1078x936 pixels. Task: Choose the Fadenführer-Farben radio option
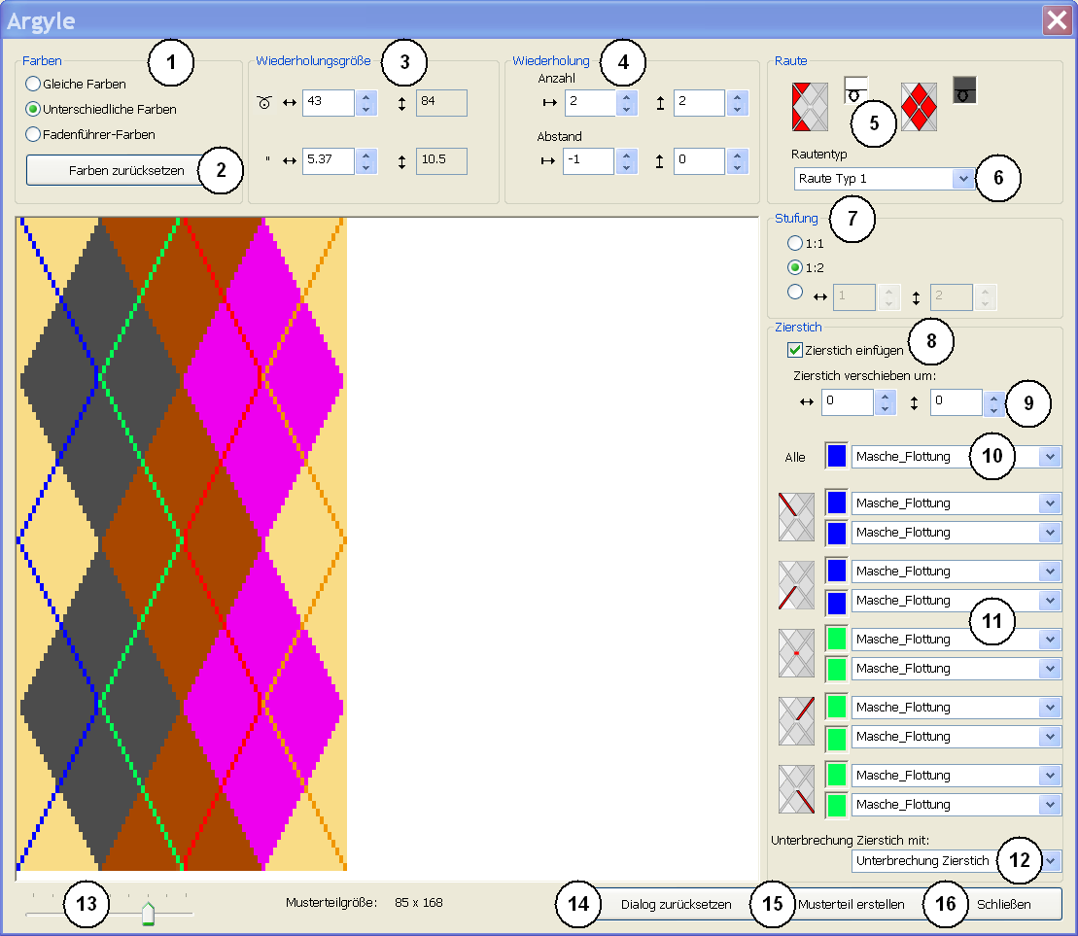33,134
